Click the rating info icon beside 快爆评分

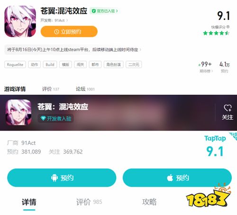[228, 27]
